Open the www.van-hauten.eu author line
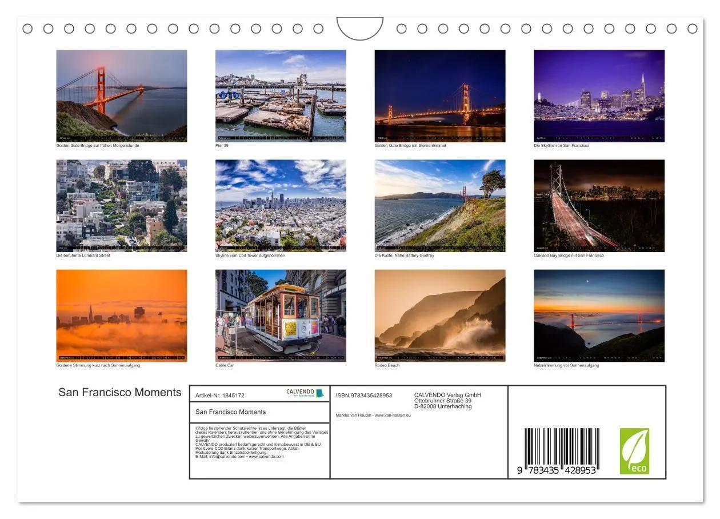Image resolution: width=720 pixels, height=519 pixels. [373, 416]
